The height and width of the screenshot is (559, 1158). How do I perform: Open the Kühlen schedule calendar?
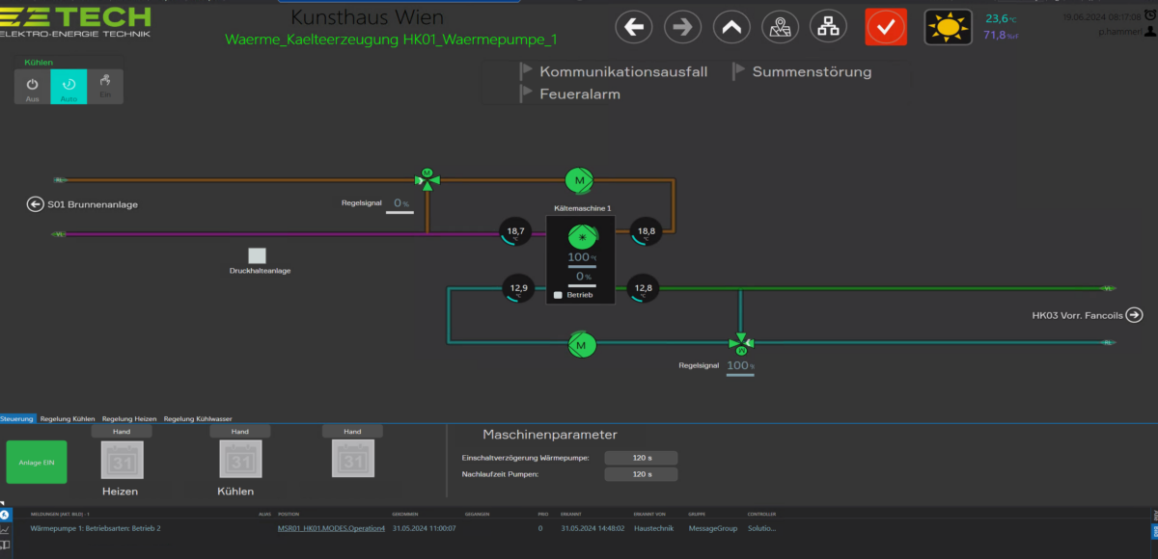238,461
